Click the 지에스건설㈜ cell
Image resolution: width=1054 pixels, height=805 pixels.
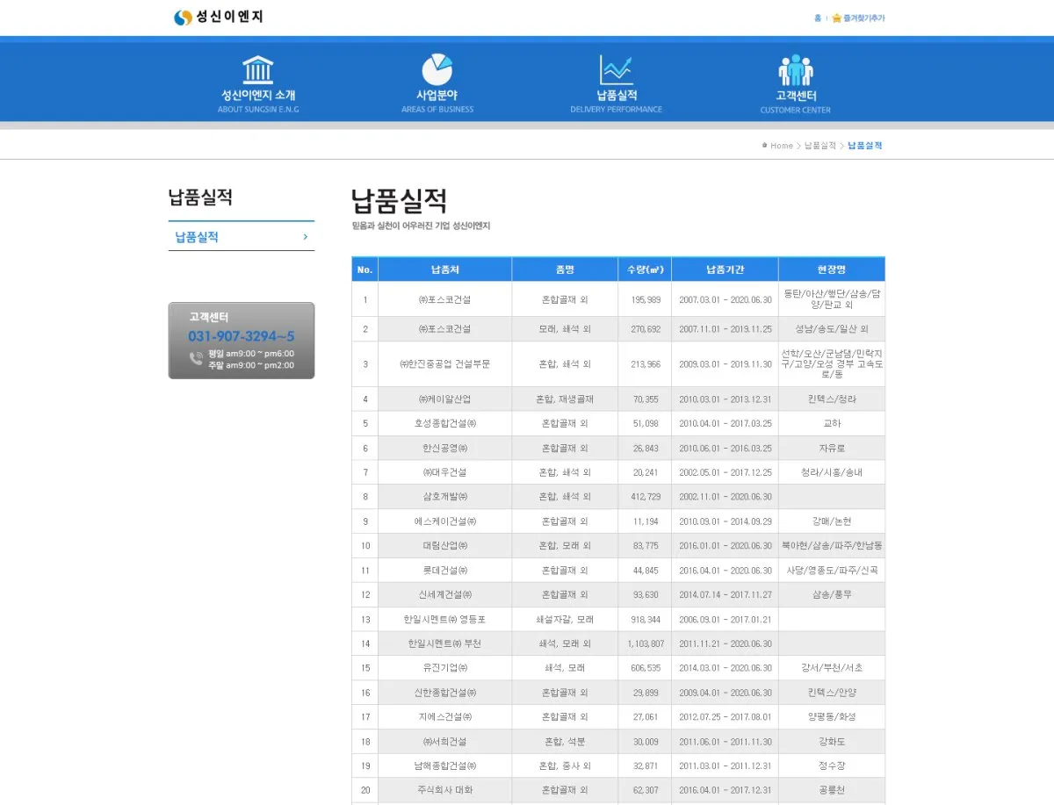click(445, 717)
